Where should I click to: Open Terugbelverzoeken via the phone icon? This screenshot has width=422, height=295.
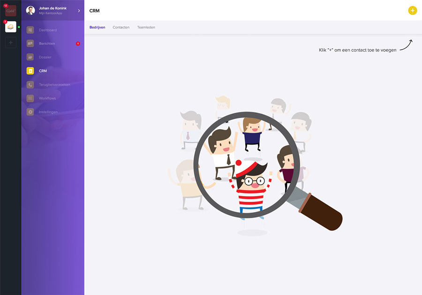click(30, 85)
